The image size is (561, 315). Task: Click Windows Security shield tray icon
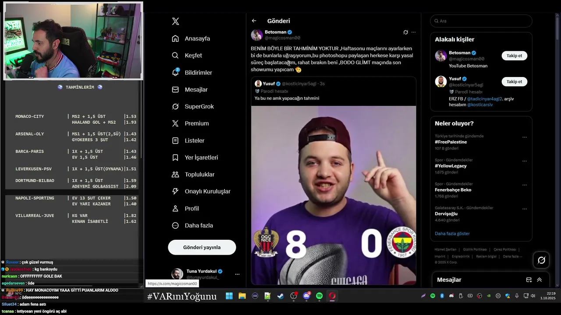[x=508, y=296]
